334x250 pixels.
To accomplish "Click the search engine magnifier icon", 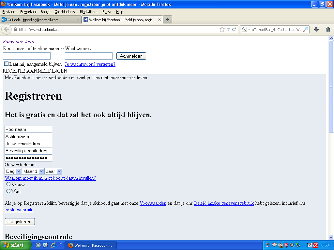I will 244,29.
